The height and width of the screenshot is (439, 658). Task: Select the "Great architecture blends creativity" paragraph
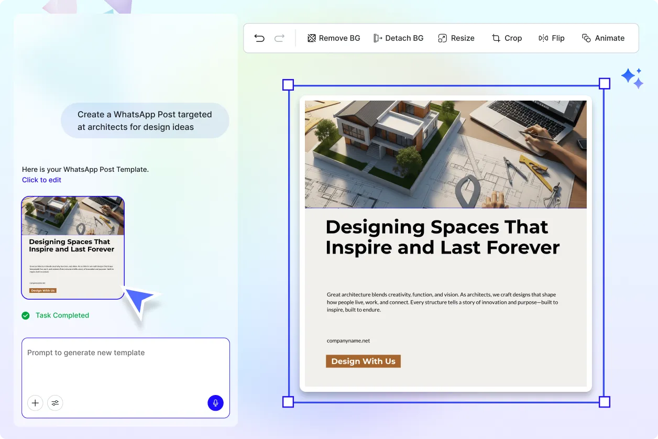click(x=442, y=302)
